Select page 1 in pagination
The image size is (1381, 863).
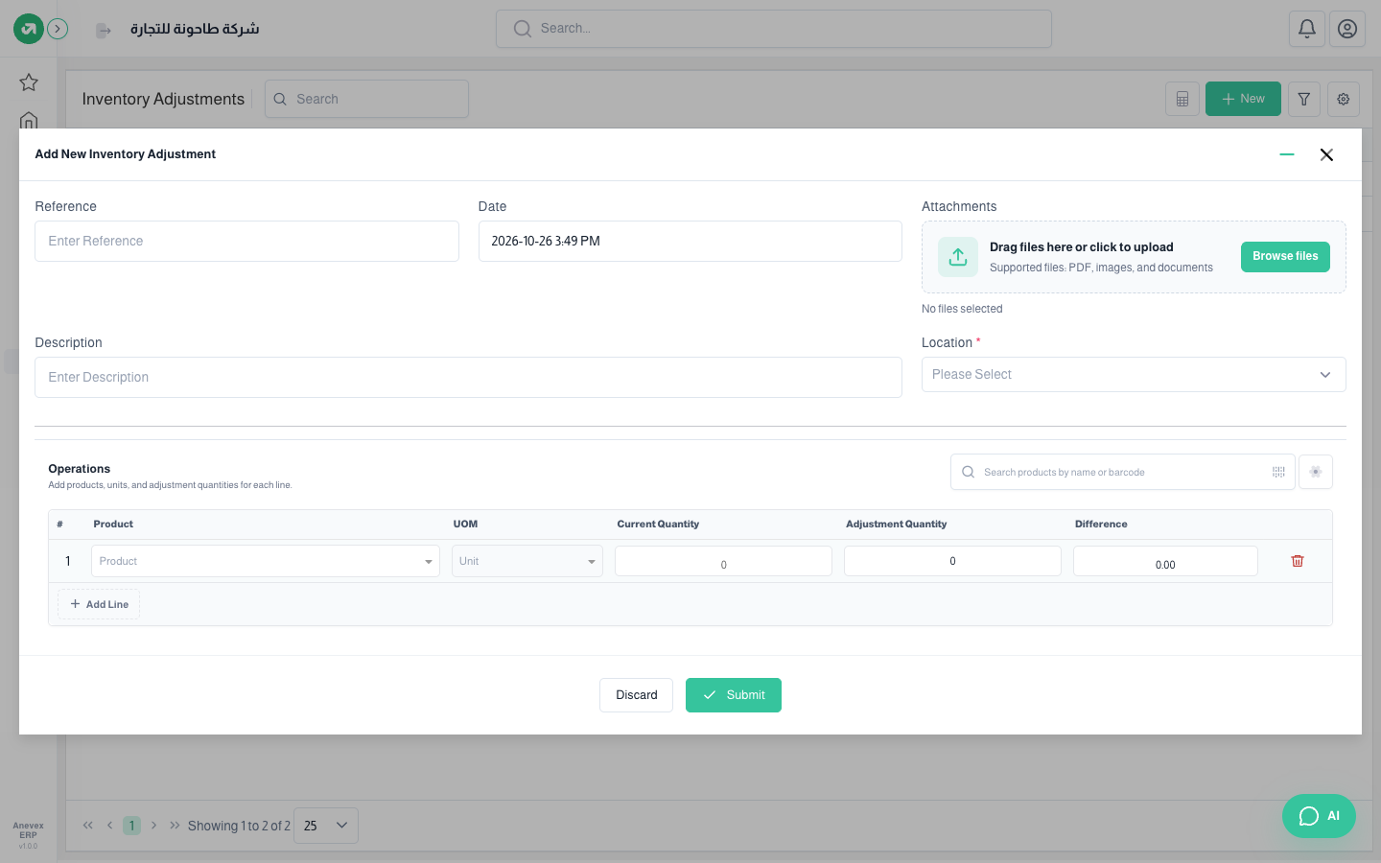(132, 826)
